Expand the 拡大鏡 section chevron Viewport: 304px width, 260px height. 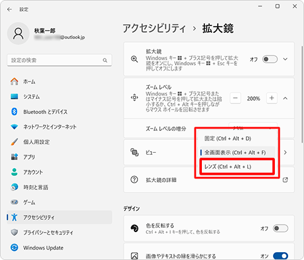point(285,59)
